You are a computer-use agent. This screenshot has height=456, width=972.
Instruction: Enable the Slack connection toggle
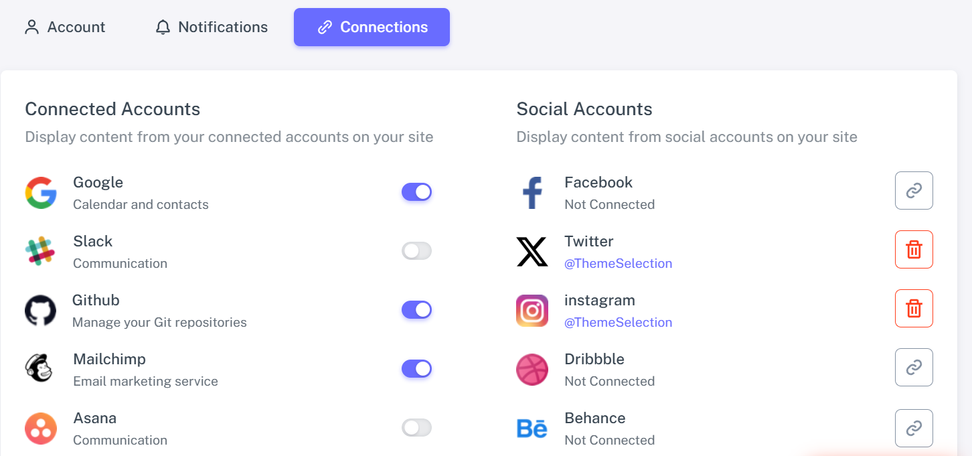[416, 251]
